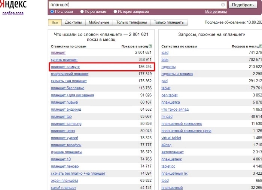The image size is (262, 190).
Task: Select the value "348 911" for купить планшет
Action: tap(145, 59)
